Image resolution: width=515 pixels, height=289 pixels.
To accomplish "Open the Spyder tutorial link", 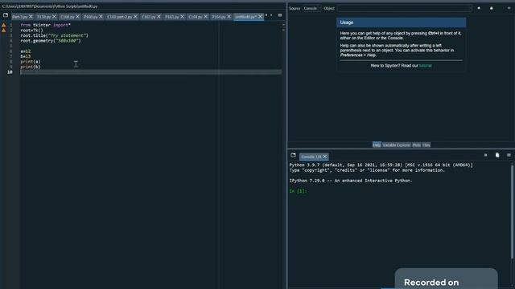I will tap(426, 66).
